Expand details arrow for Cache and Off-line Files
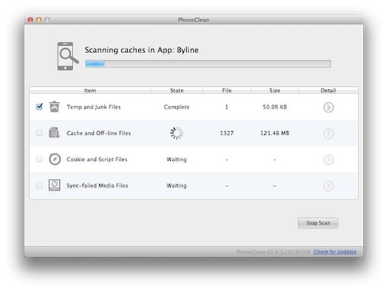Image resolution: width=387 pixels, height=290 pixels. (x=328, y=134)
